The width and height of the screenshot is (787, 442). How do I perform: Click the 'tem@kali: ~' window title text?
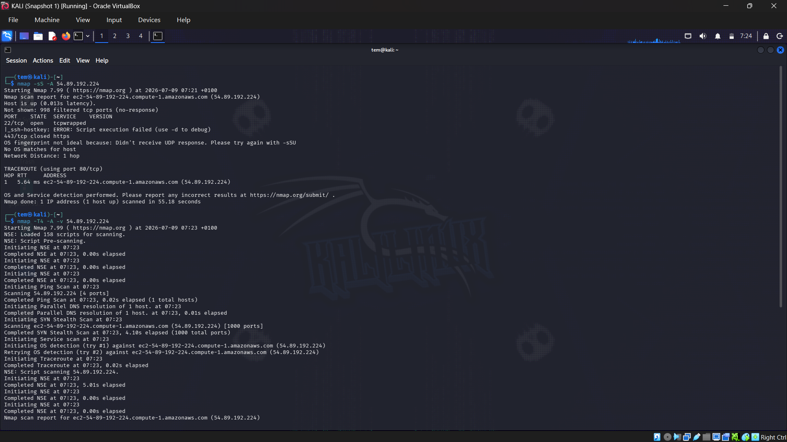[384, 50]
